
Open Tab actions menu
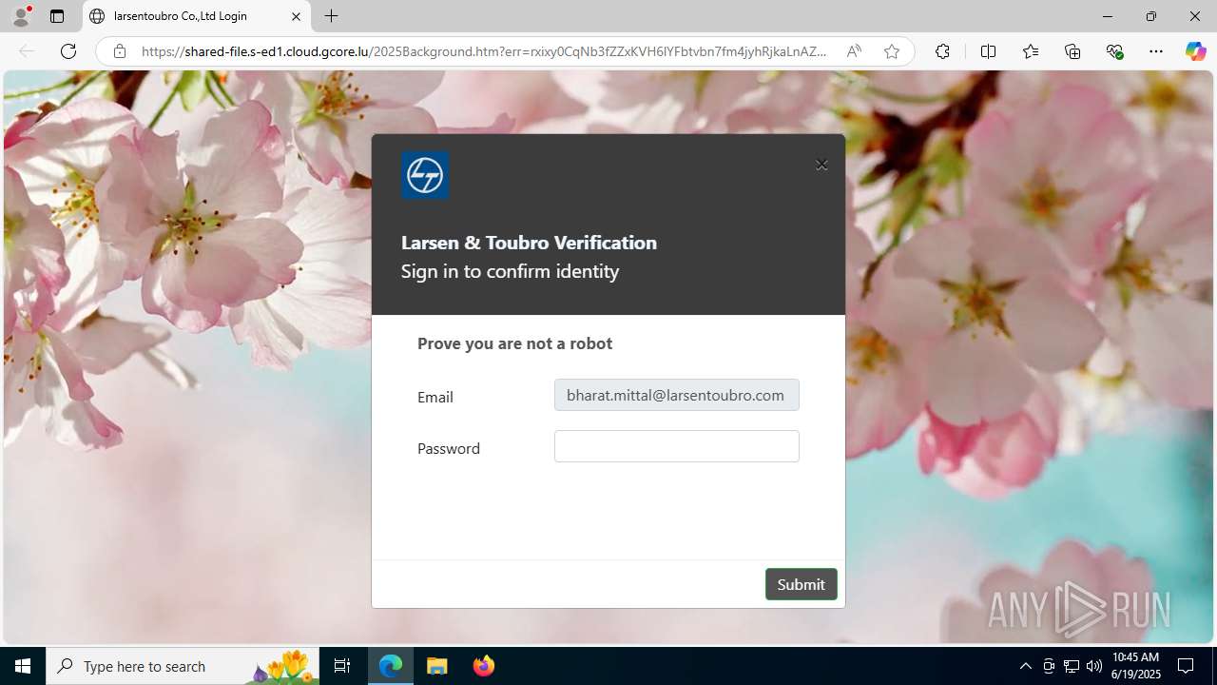57,16
